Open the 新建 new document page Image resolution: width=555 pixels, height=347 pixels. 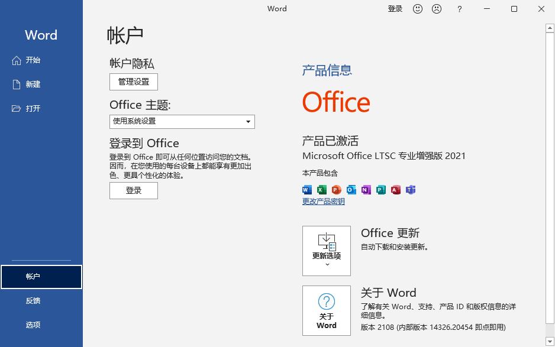point(33,84)
